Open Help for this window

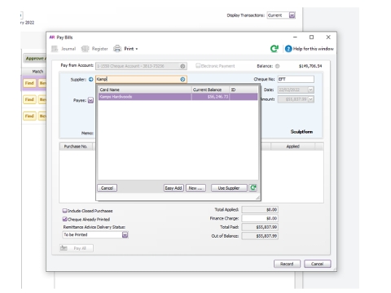click(x=310, y=49)
